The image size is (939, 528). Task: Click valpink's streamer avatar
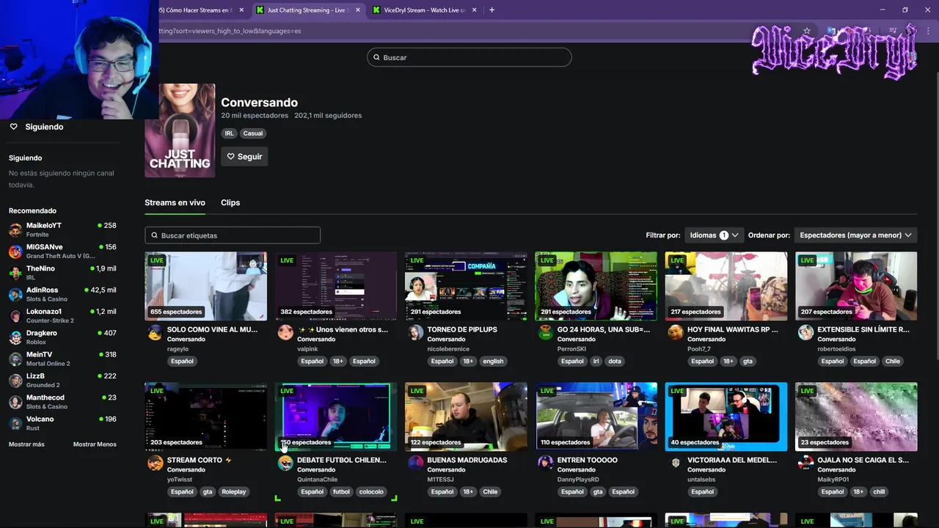tap(285, 333)
